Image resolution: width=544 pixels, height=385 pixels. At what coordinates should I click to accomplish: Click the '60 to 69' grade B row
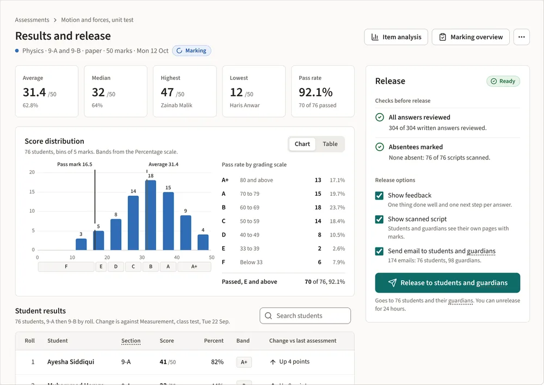pyautogui.click(x=283, y=207)
